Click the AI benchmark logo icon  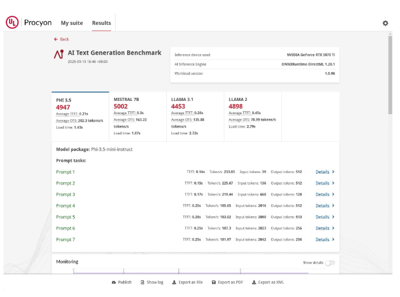pos(59,54)
